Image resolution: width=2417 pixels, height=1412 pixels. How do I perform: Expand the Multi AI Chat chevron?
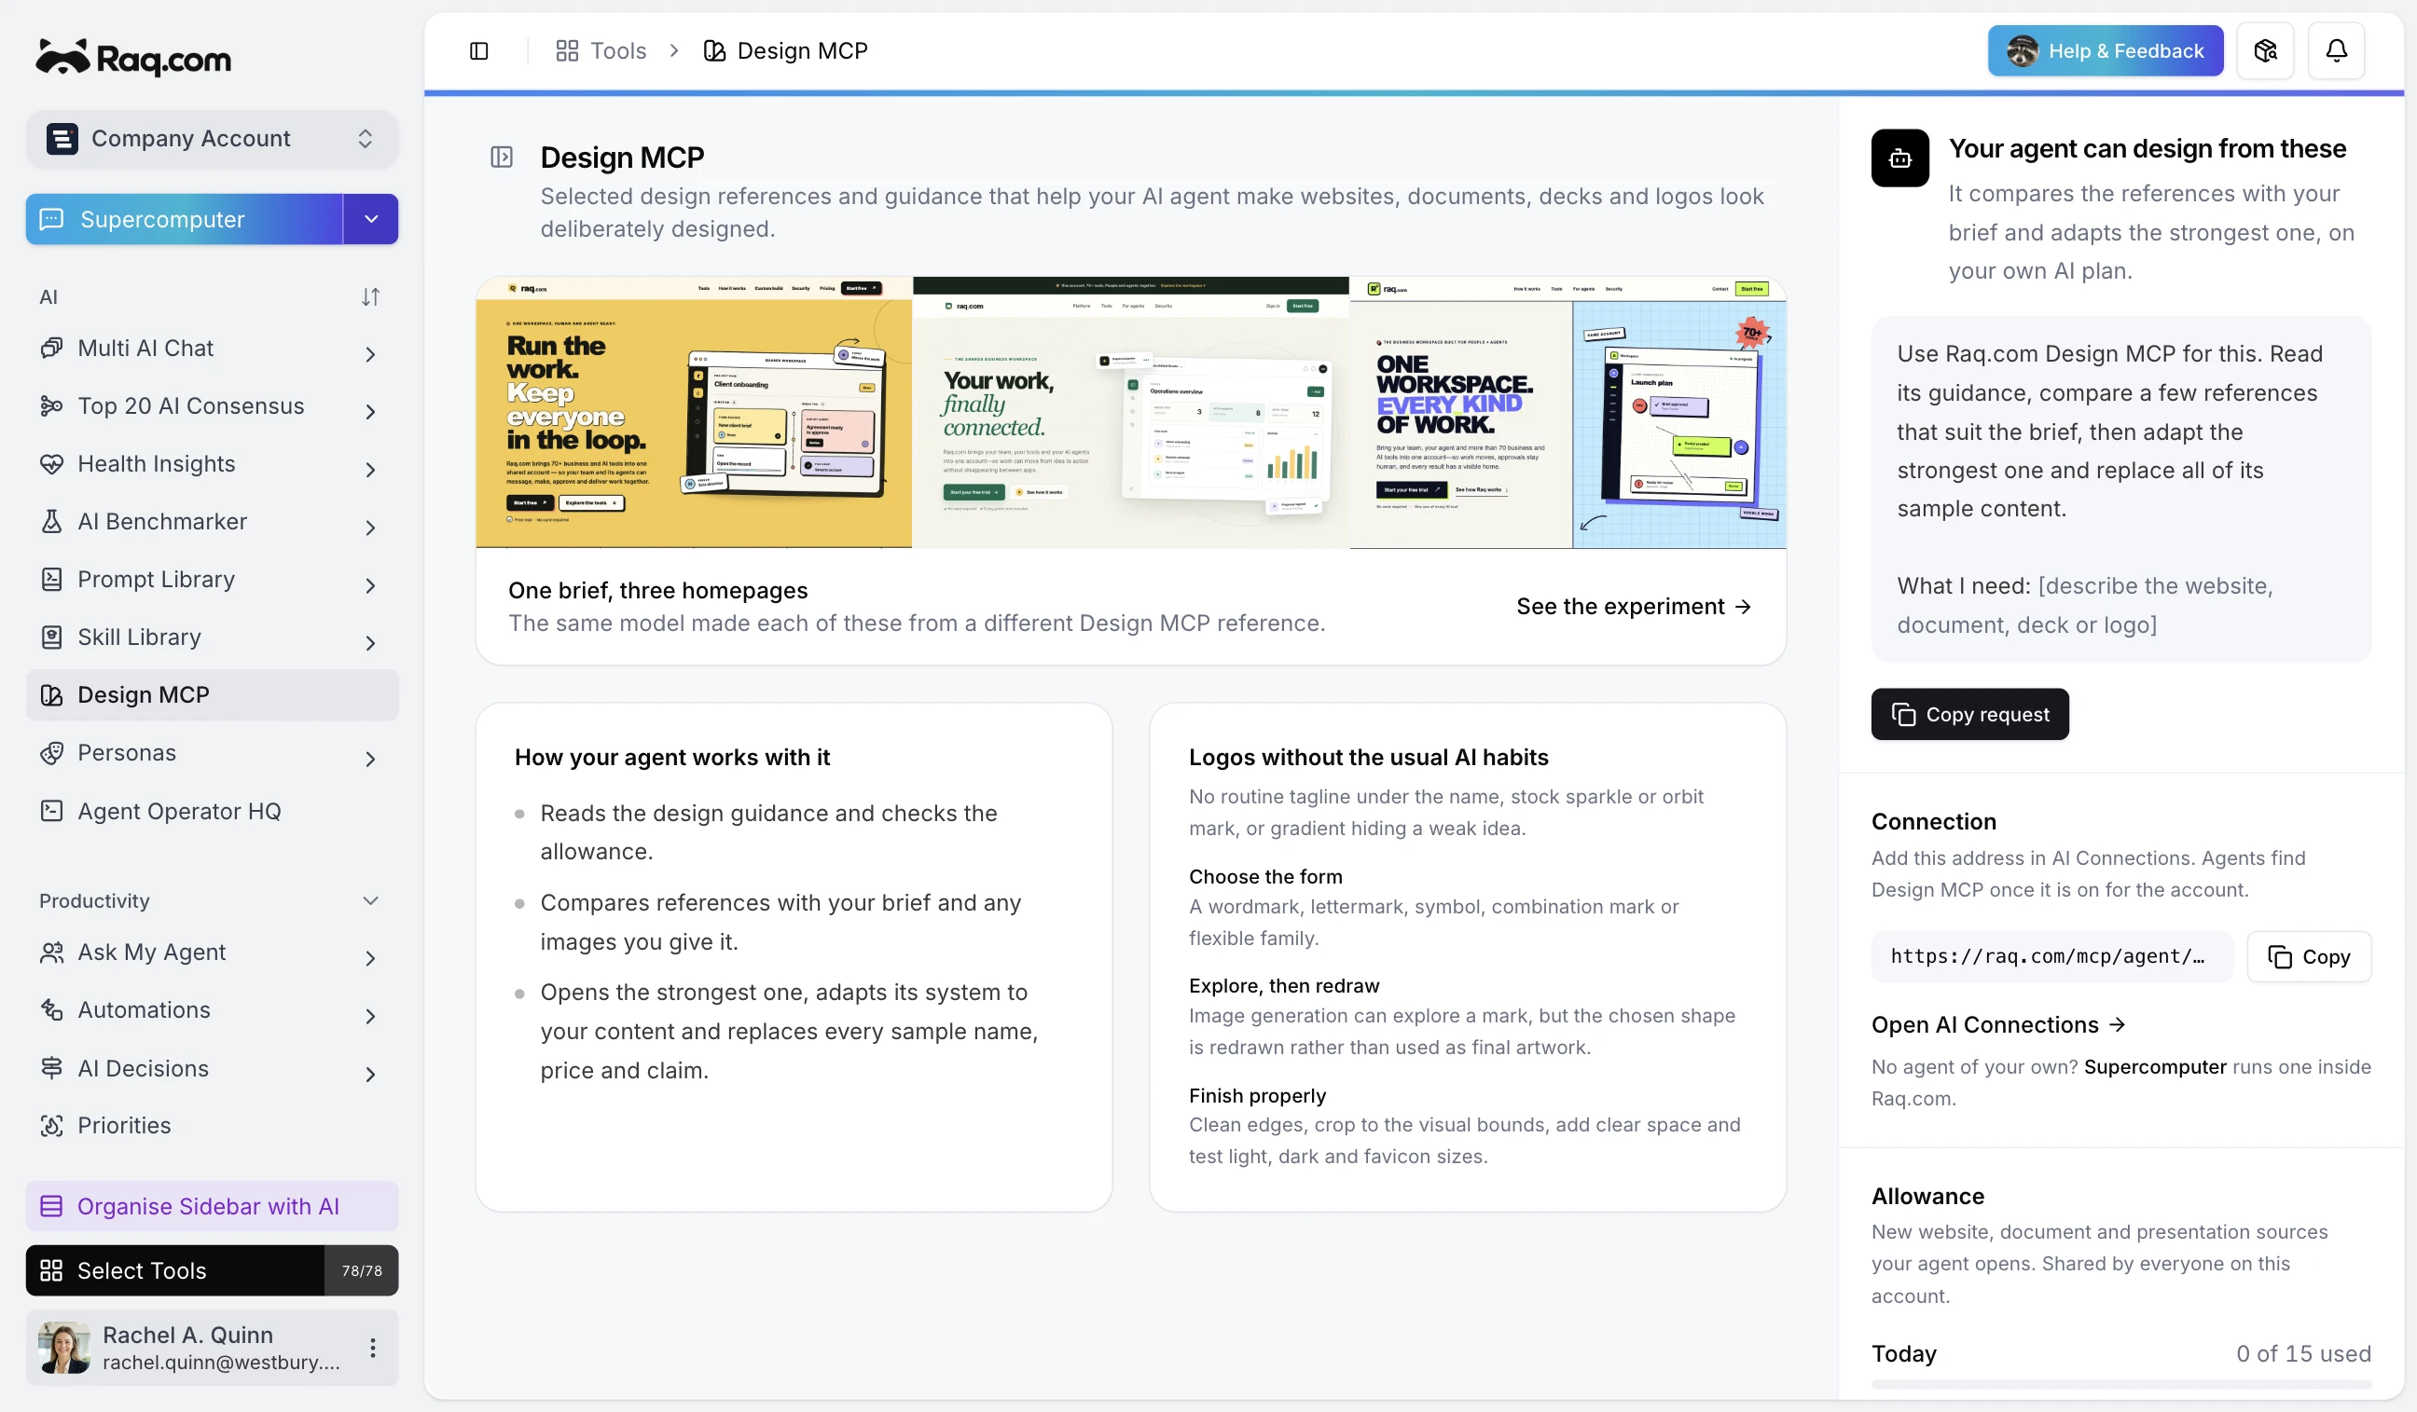point(370,354)
